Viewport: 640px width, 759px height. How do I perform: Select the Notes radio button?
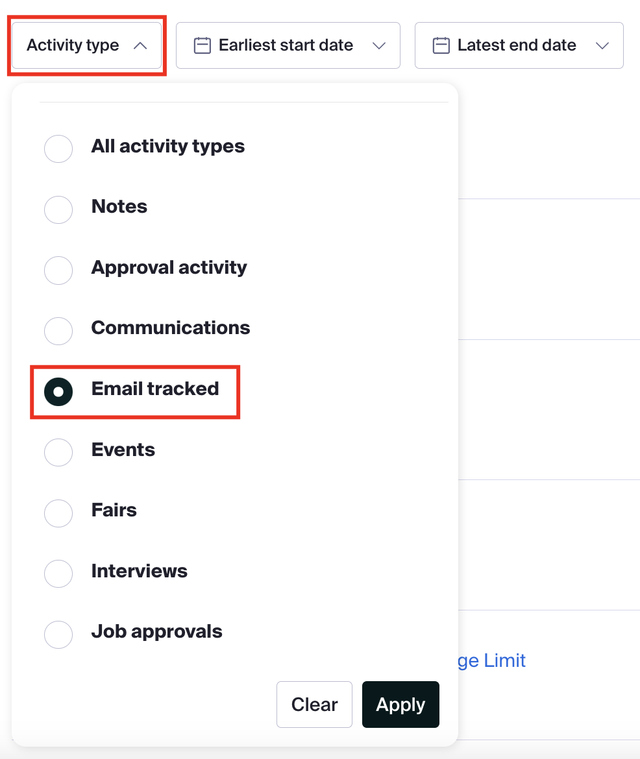click(x=58, y=210)
